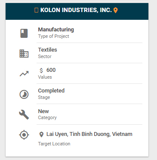Click the crosshair target icon for Target Location

pyautogui.click(x=24, y=135)
